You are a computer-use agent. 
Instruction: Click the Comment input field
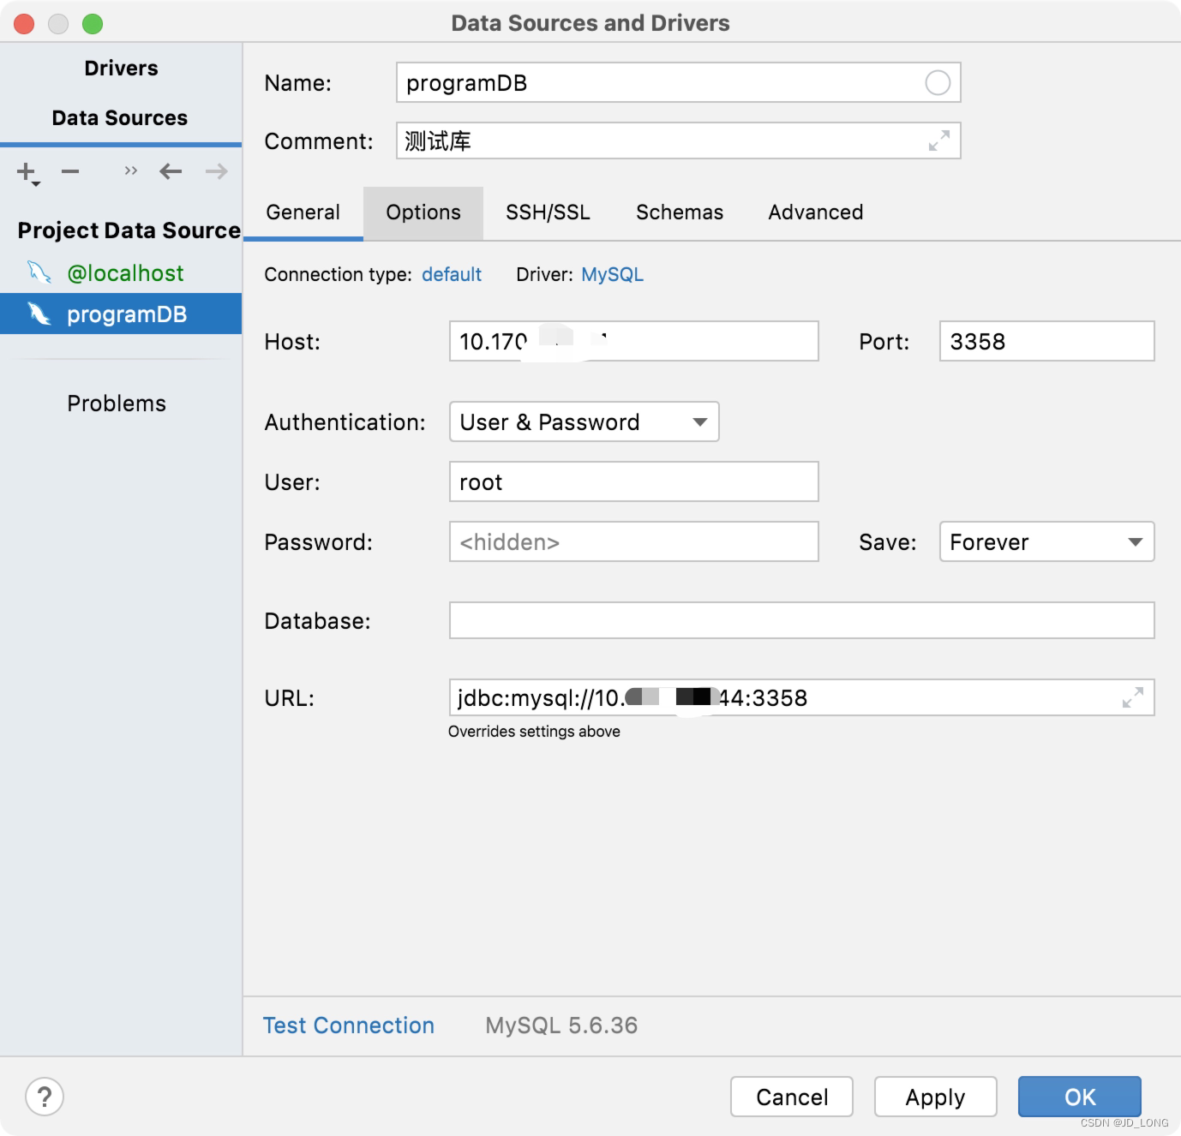pos(679,141)
